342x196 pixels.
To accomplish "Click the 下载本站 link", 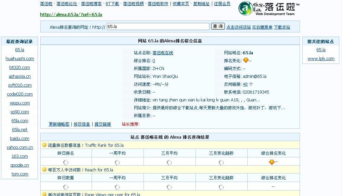I will click(x=282, y=27).
